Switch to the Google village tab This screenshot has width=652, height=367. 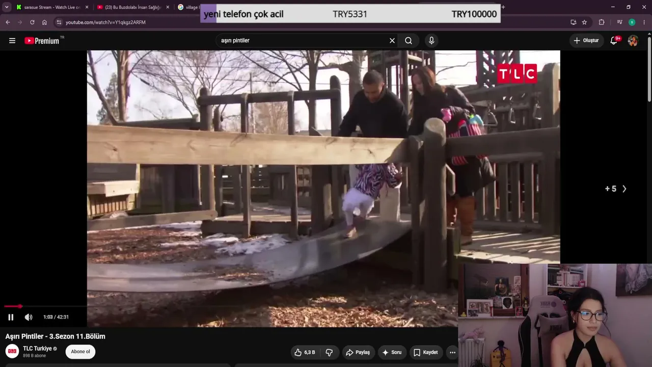pos(187,7)
